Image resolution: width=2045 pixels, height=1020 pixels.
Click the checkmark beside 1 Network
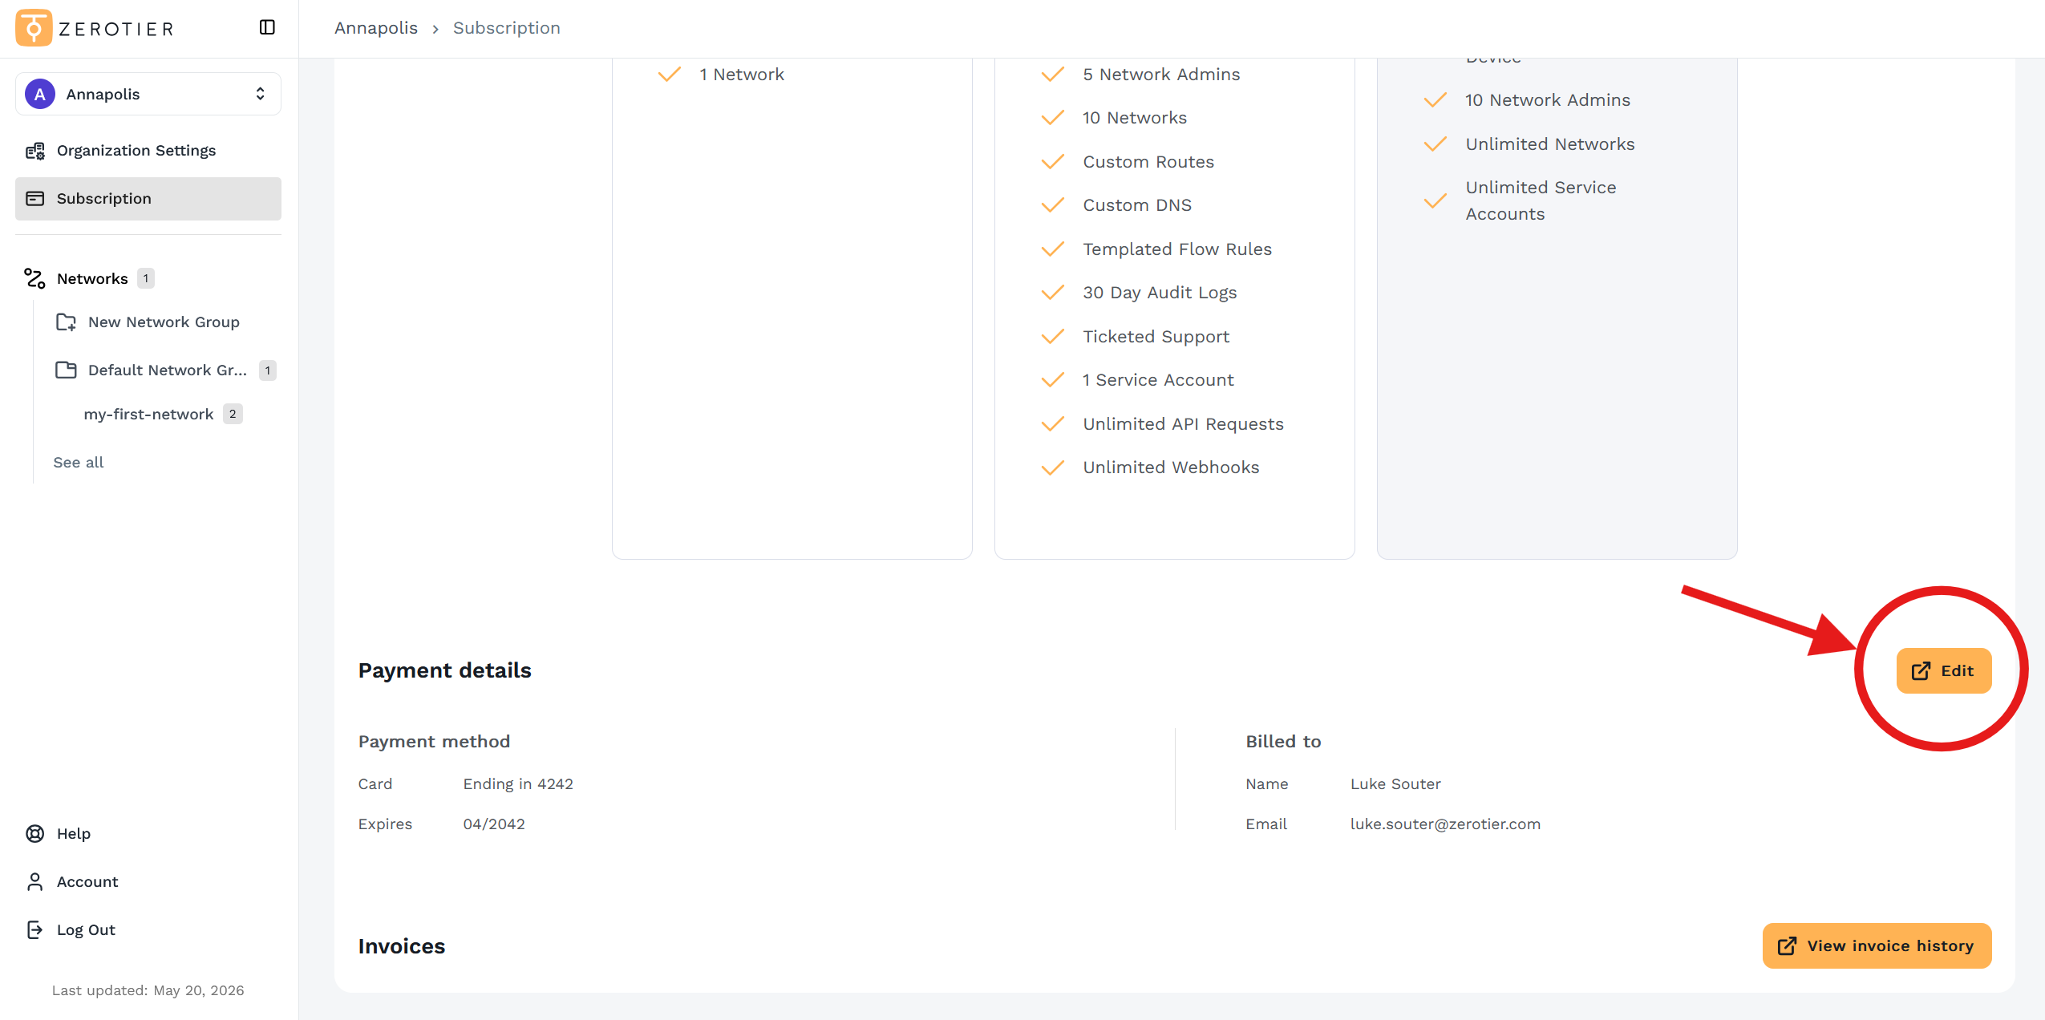[670, 75]
